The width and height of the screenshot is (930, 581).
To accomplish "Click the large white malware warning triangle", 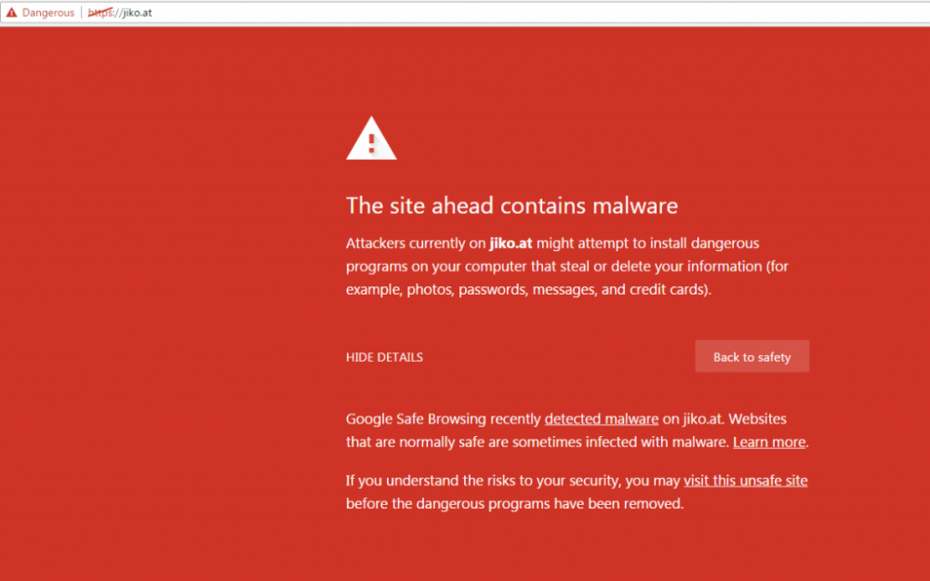I will coord(371,139).
